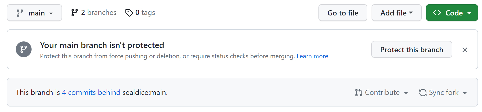Expand the green Code dropdown arrow
This screenshot has height=112, width=482.
(x=469, y=13)
